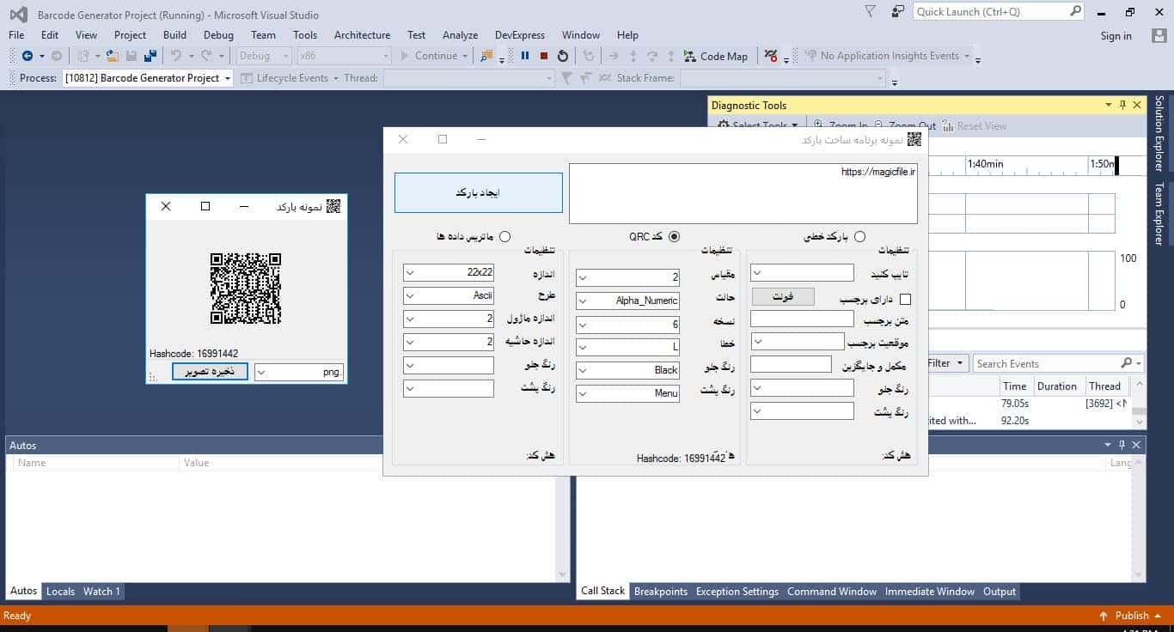Click the Break All pause icon

(x=525, y=56)
